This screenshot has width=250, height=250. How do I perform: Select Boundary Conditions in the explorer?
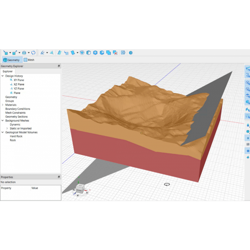click(17, 109)
